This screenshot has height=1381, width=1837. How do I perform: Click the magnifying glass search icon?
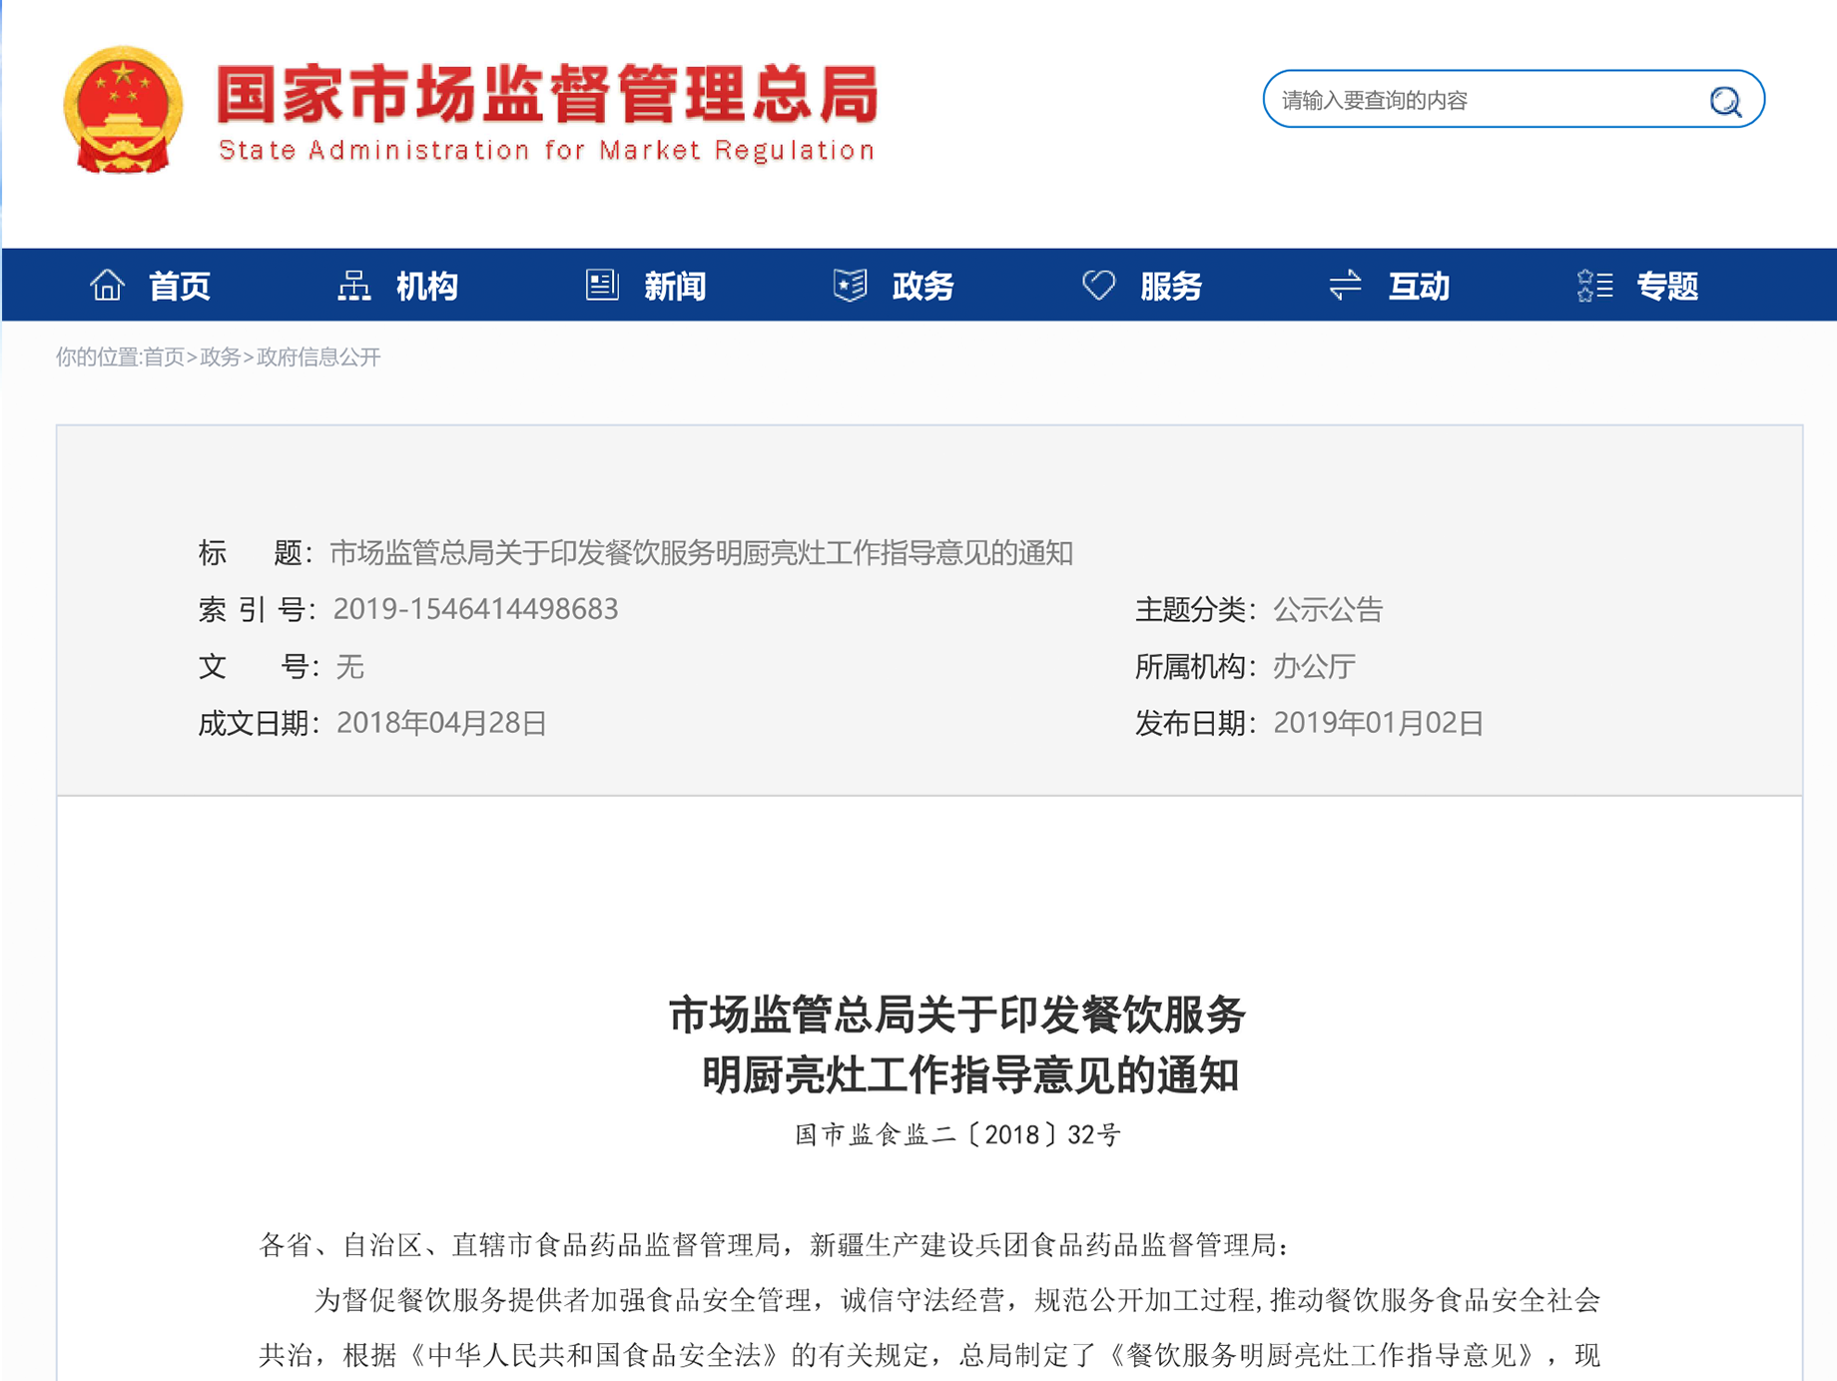tap(1725, 101)
